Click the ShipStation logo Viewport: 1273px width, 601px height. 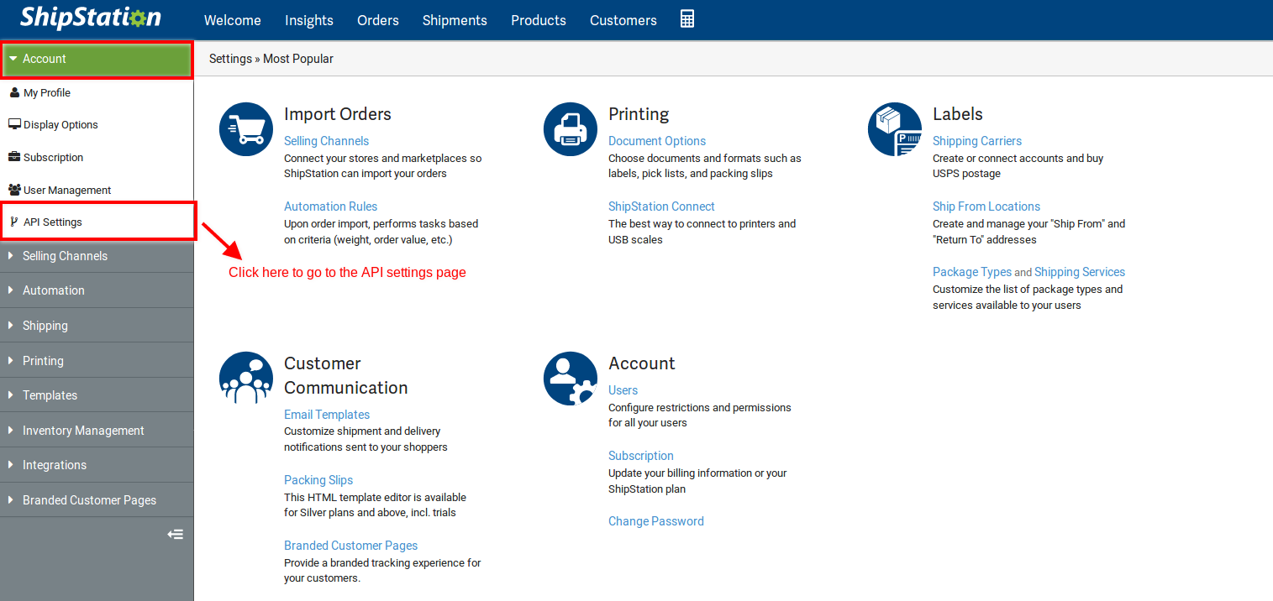[x=90, y=18]
